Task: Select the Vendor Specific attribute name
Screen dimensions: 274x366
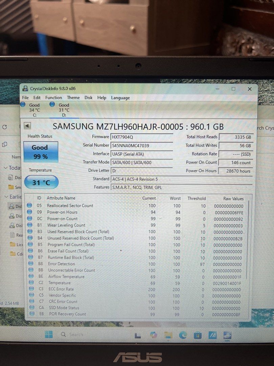Action: [x=62, y=295]
